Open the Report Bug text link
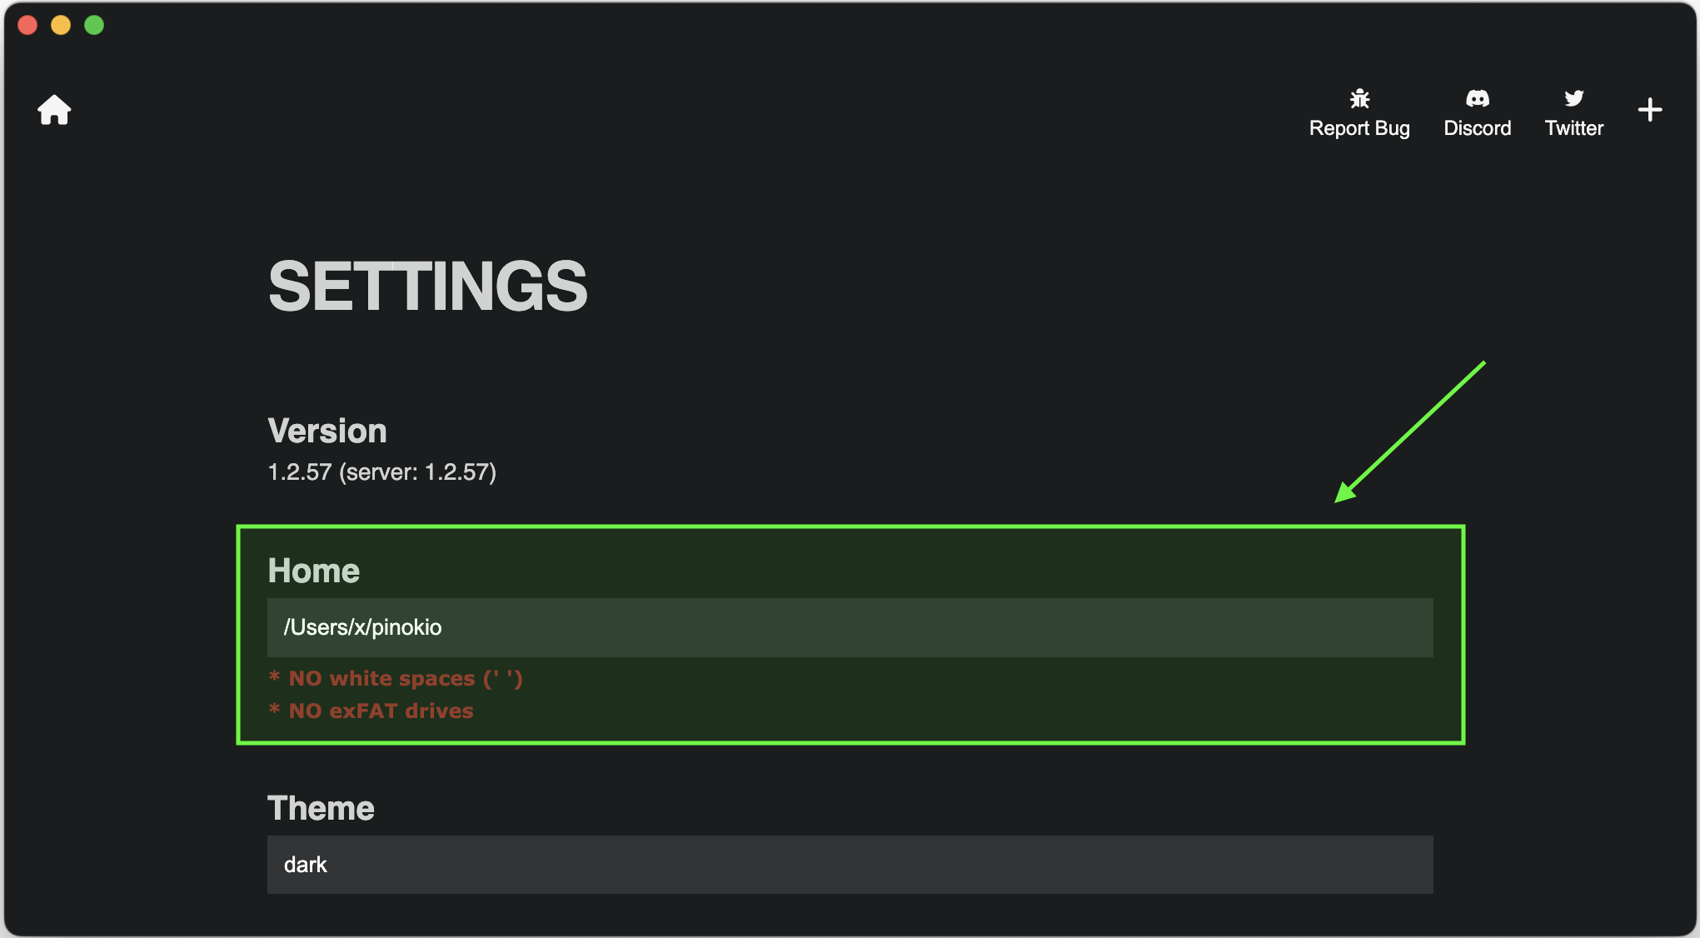Screen dimensions: 1700x938 click(1359, 128)
